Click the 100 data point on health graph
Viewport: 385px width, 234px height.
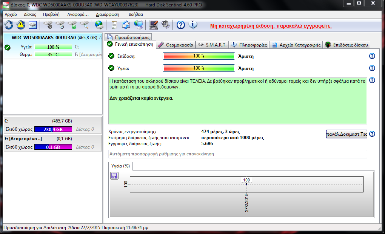246,184
